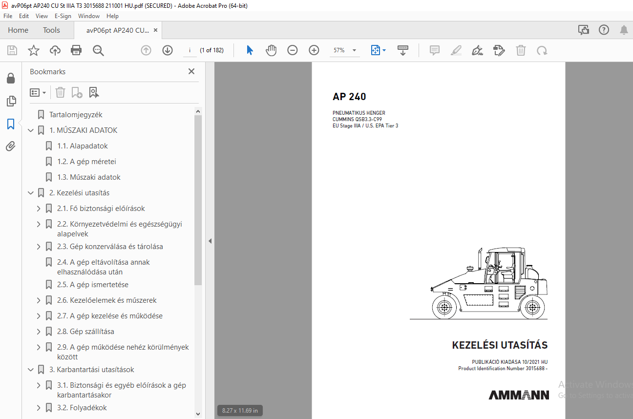
Task: Expand 2.8. Gép szállítása bookmark
Action: [39, 332]
